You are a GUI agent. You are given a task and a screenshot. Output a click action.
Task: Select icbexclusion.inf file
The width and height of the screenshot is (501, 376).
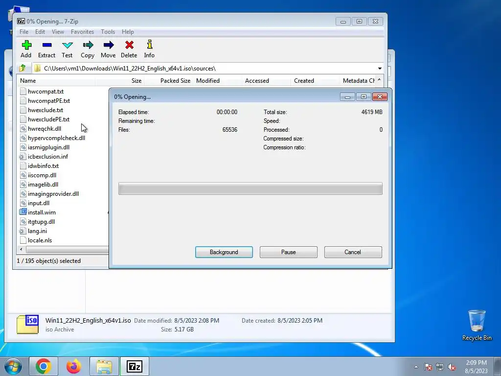coord(48,156)
